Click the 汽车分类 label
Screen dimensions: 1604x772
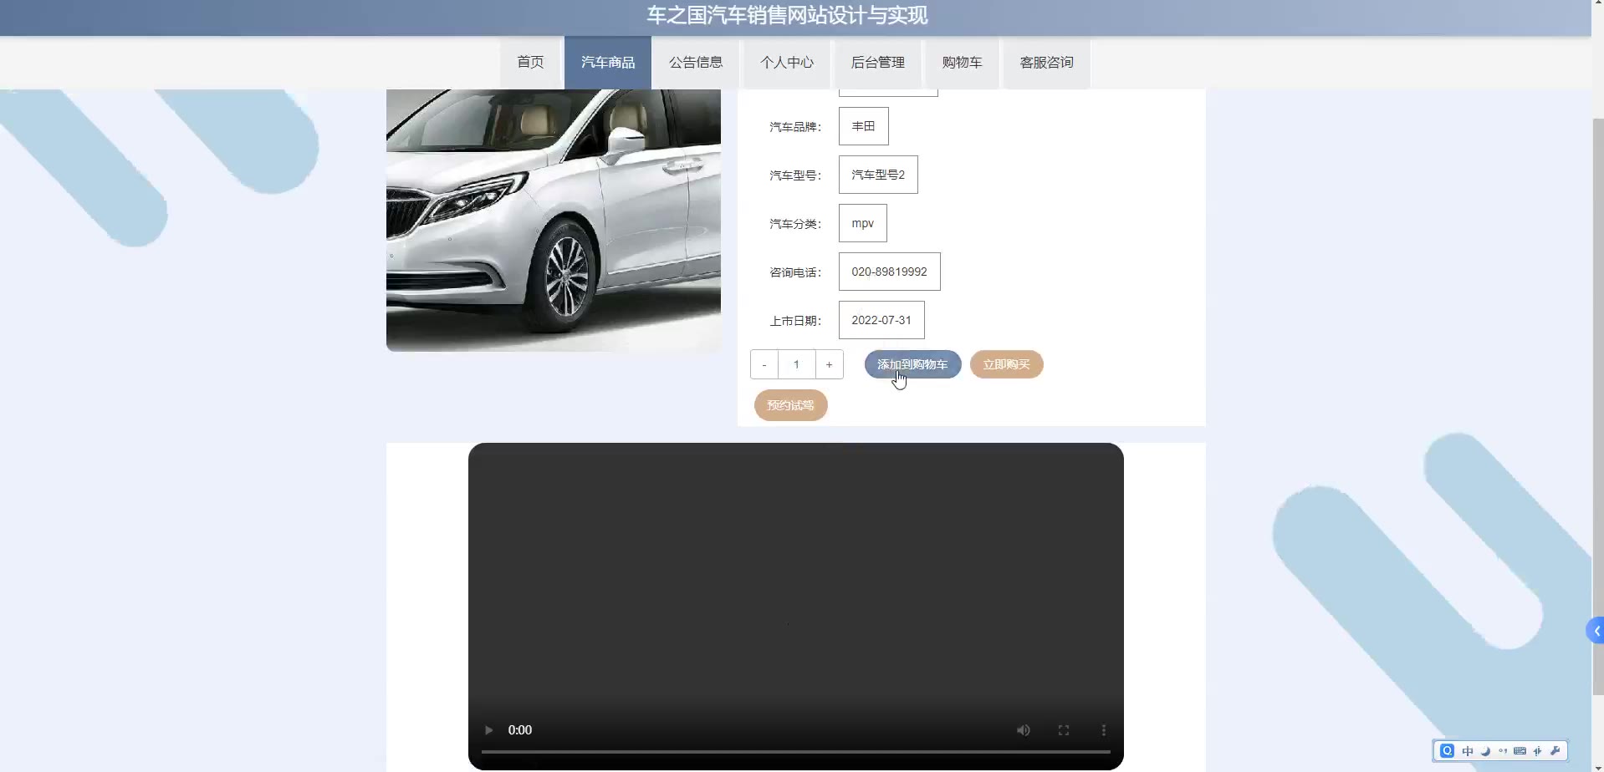[795, 224]
